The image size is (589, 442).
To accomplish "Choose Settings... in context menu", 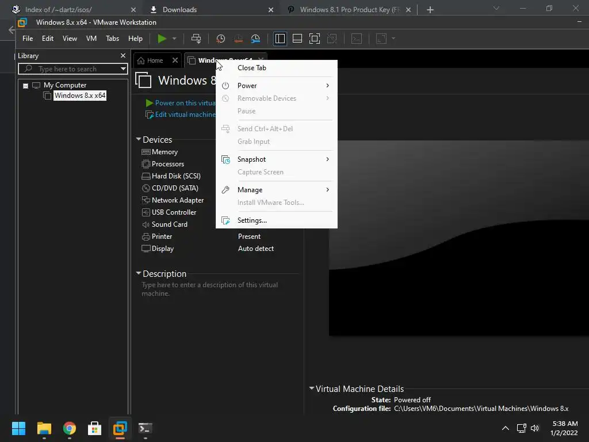I will 277,220.
